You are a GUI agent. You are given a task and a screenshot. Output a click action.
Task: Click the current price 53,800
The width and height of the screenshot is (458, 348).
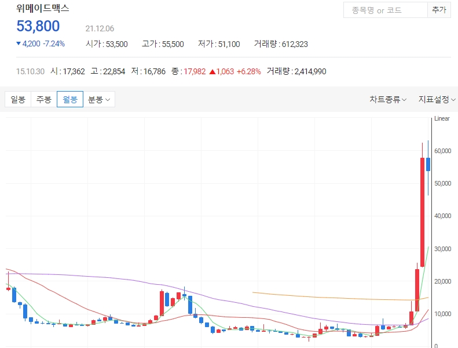tap(38, 26)
